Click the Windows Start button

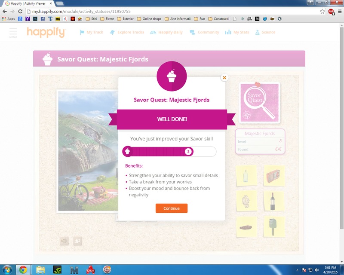point(6,270)
